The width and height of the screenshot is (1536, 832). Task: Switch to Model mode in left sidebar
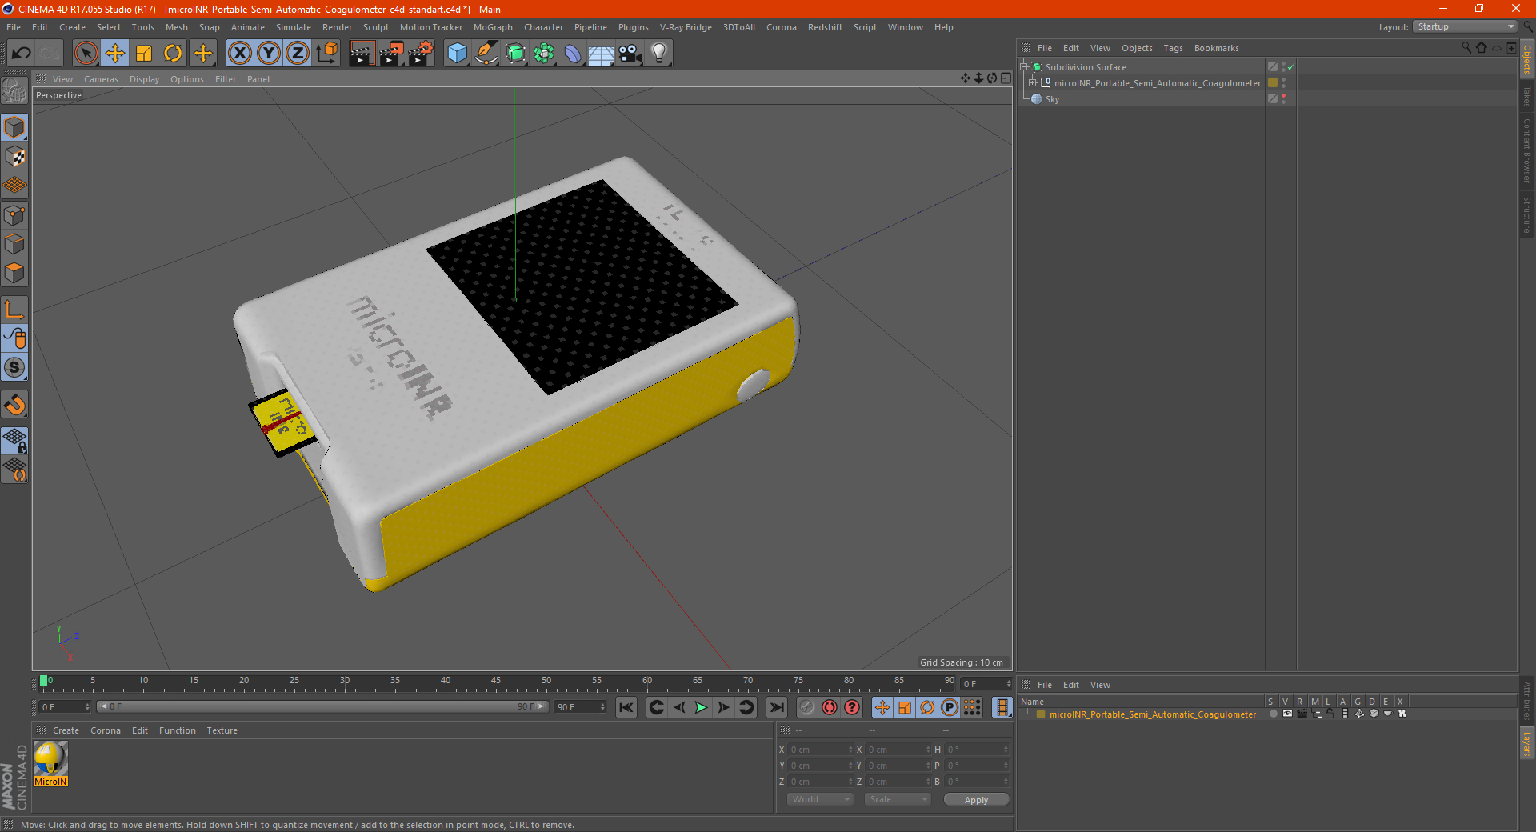[x=14, y=127]
